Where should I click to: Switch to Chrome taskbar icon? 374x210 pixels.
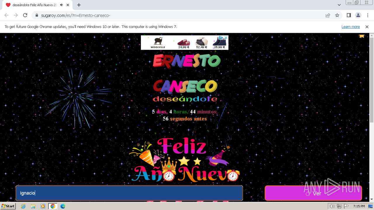53,206
